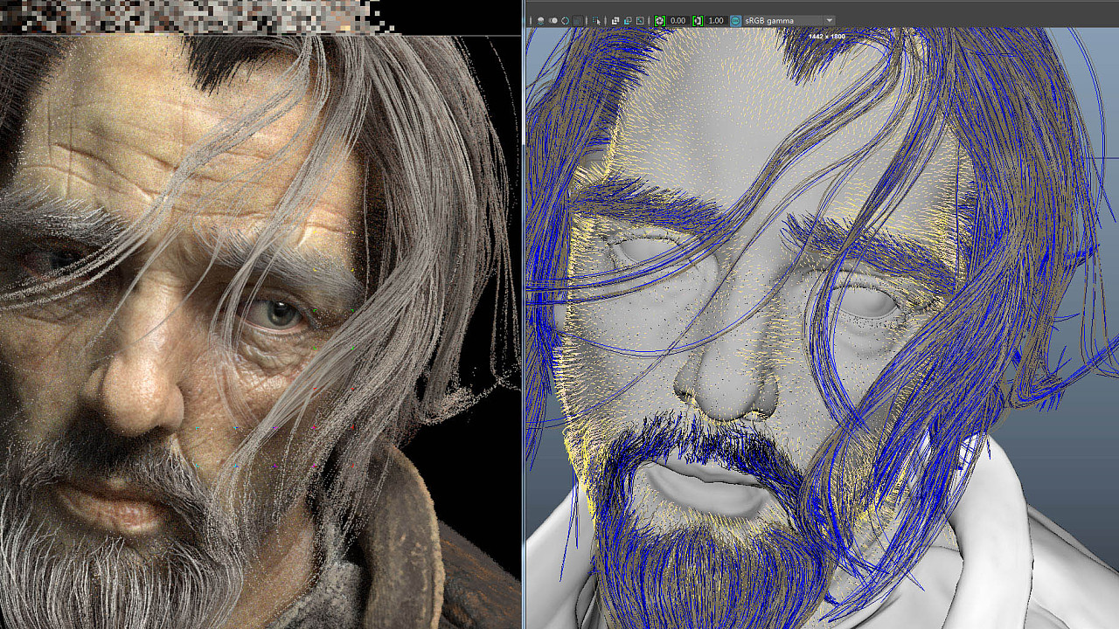The height and width of the screenshot is (629, 1119).
Task: Click the exposure value field showing 0.00
Action: 678,20
